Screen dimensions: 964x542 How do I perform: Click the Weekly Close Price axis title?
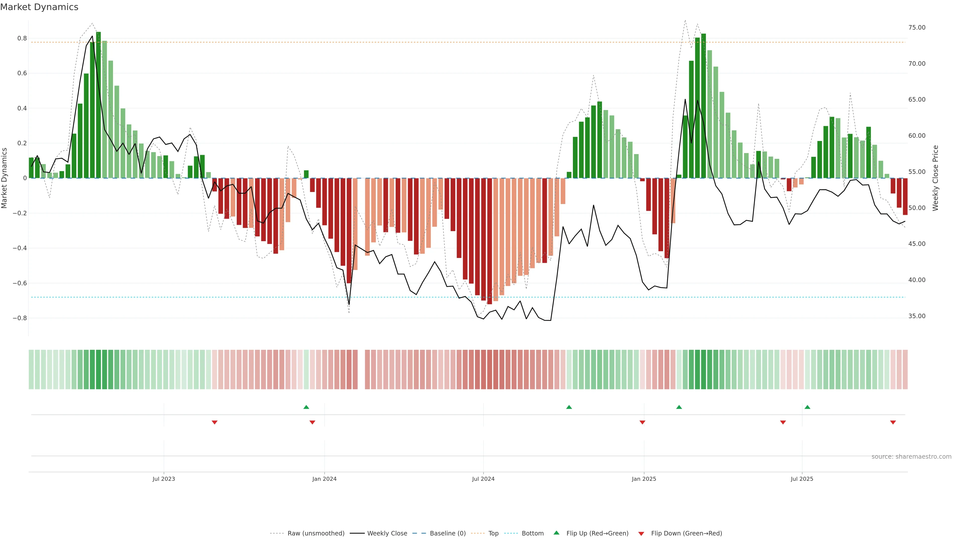pos(936,178)
